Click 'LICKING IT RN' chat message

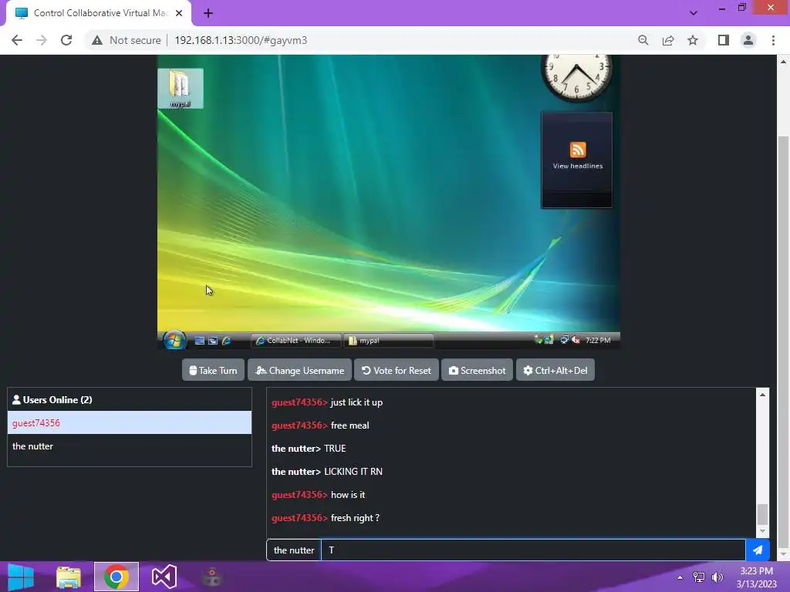pos(353,472)
